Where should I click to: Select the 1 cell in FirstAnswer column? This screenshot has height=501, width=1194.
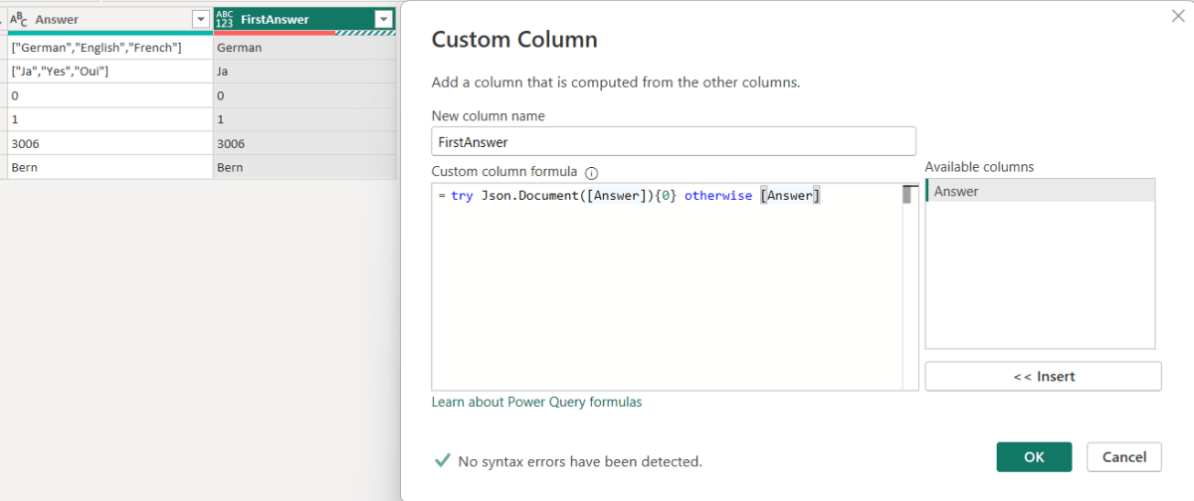(304, 119)
